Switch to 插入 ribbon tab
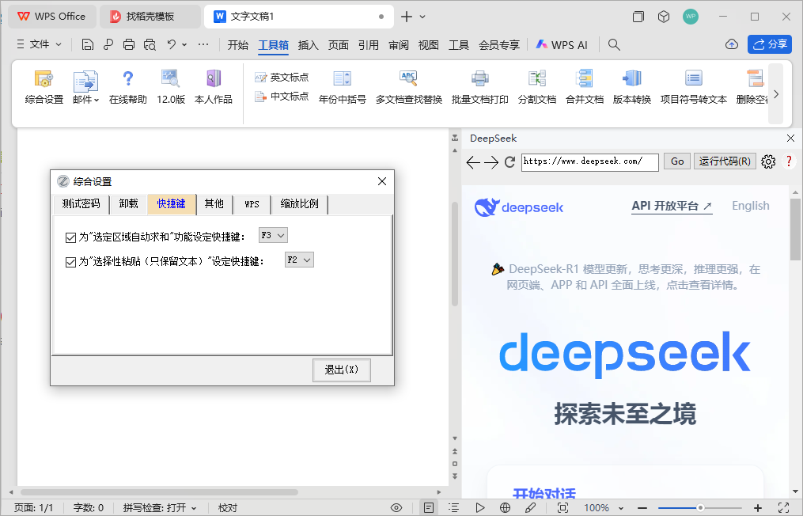803x516 pixels. [x=308, y=45]
